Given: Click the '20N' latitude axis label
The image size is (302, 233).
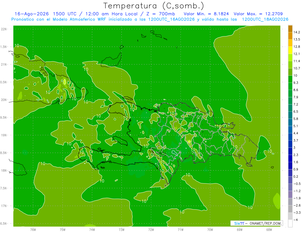Looking at the screenshot, I should pos(4,100).
